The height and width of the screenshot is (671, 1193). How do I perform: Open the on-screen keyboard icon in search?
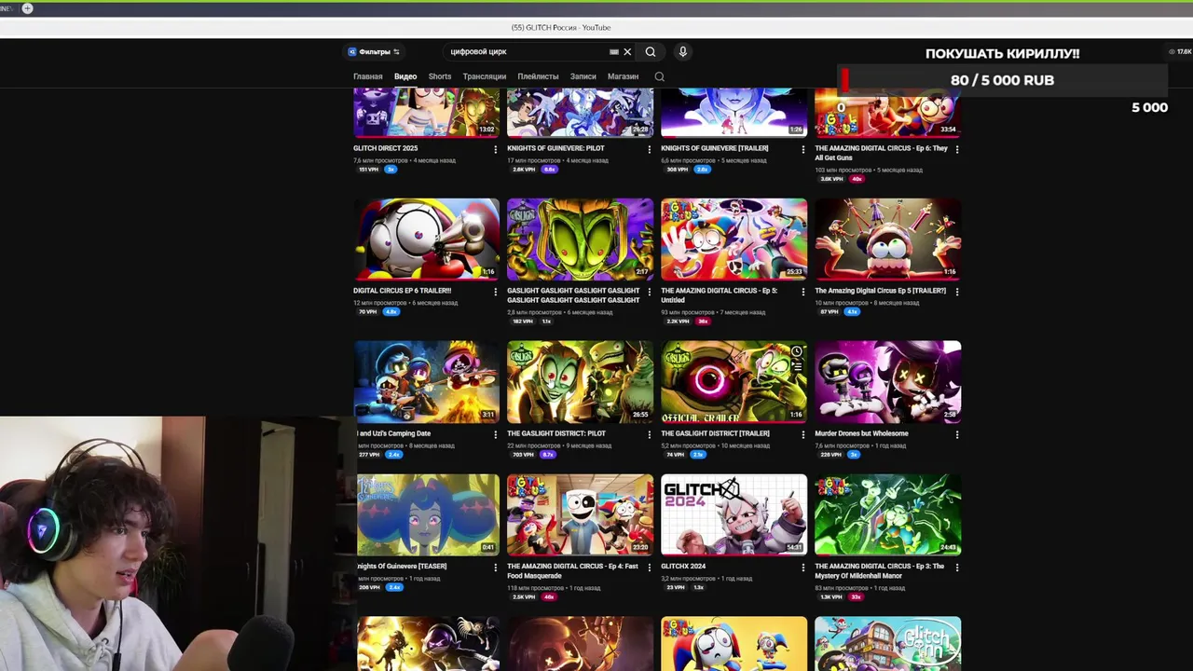point(614,52)
